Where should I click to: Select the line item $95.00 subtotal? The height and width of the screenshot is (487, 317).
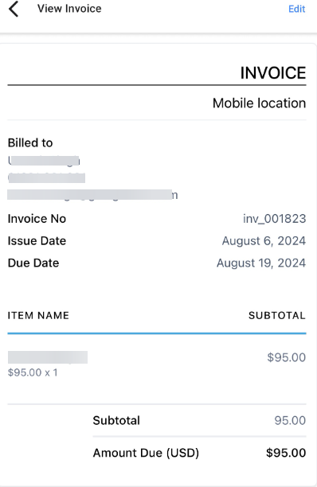point(287,357)
